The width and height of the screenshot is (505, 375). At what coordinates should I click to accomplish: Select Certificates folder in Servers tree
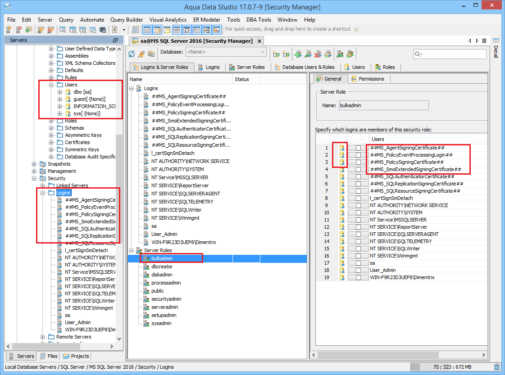tap(77, 142)
